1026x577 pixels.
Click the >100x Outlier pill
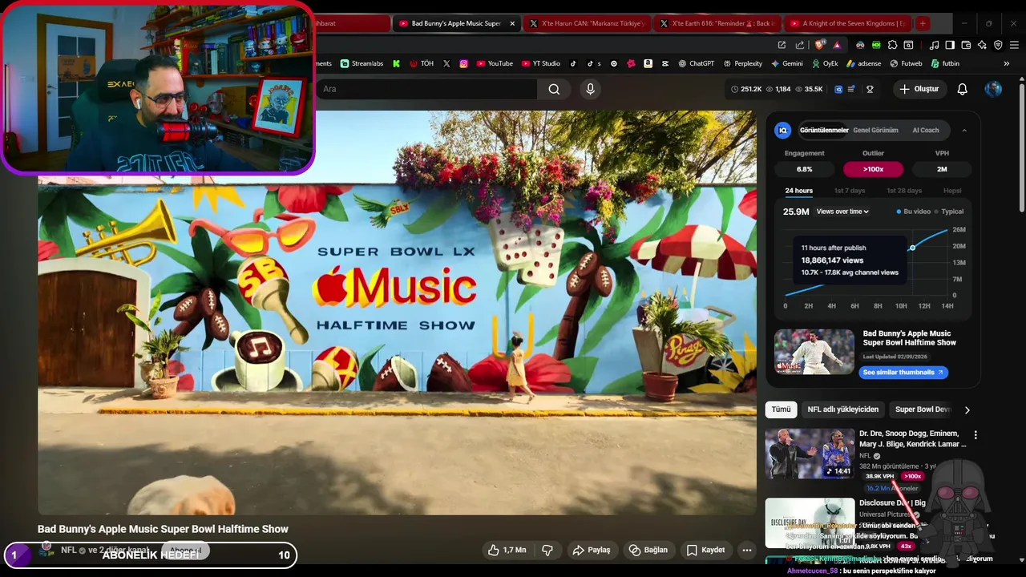click(873, 169)
